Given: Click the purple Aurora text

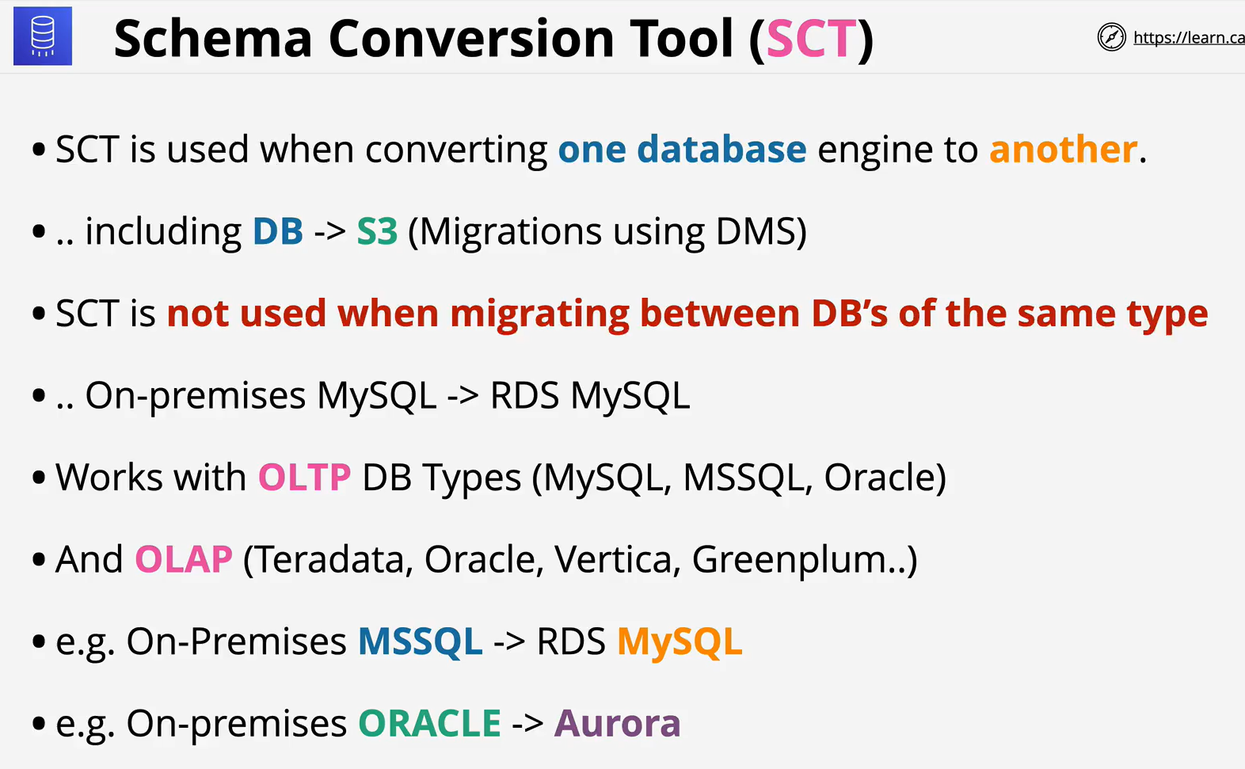Looking at the screenshot, I should coord(618,724).
